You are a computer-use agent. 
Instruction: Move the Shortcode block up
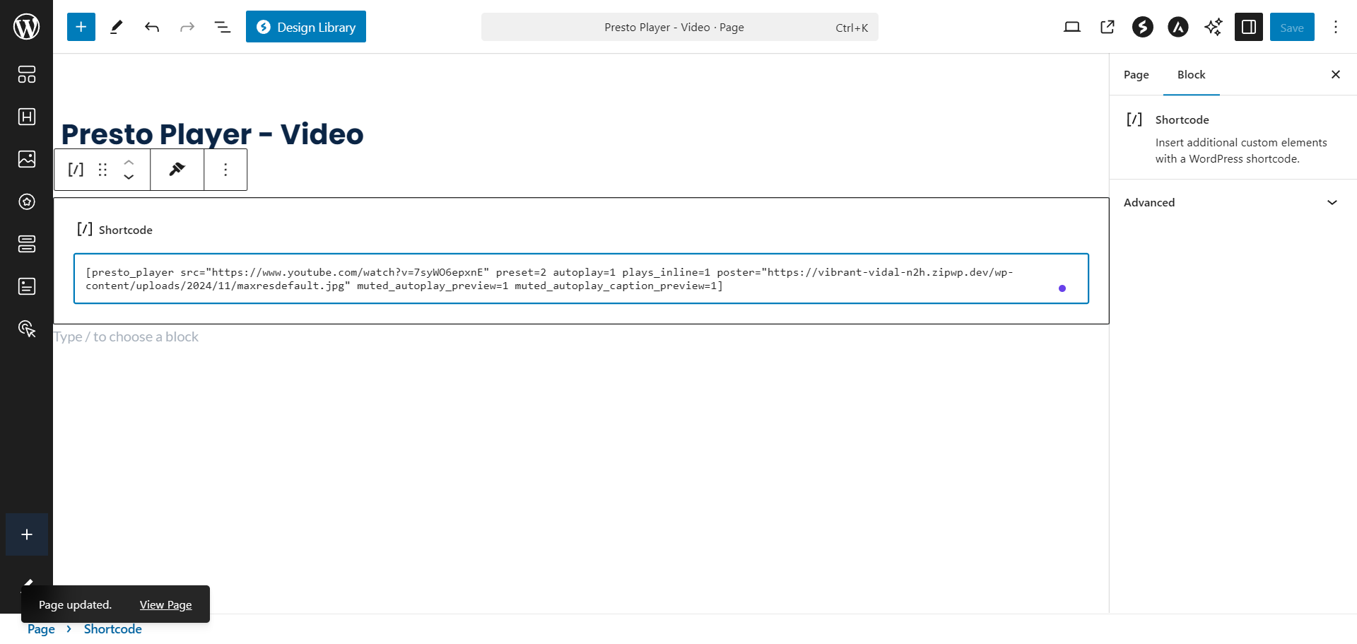coord(129,162)
